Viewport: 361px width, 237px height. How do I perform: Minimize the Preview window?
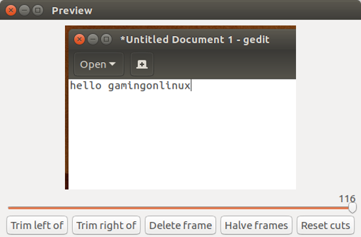pyautogui.click(x=24, y=11)
